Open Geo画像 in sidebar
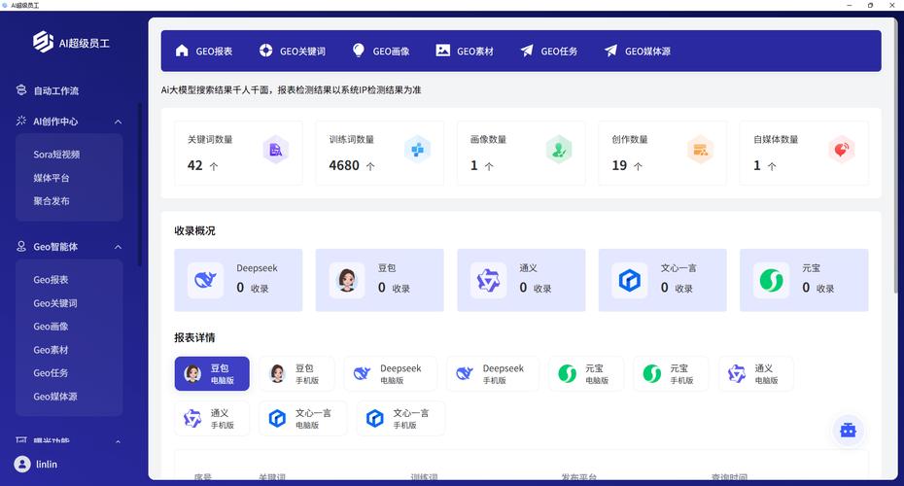Viewport: 904px width, 486px height. pos(51,327)
